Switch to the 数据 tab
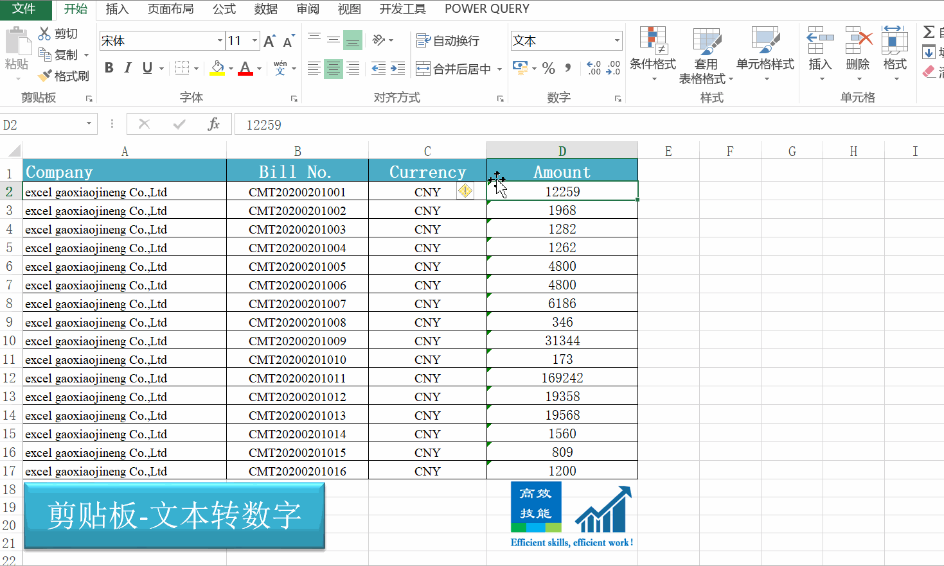The image size is (944, 566). [266, 9]
